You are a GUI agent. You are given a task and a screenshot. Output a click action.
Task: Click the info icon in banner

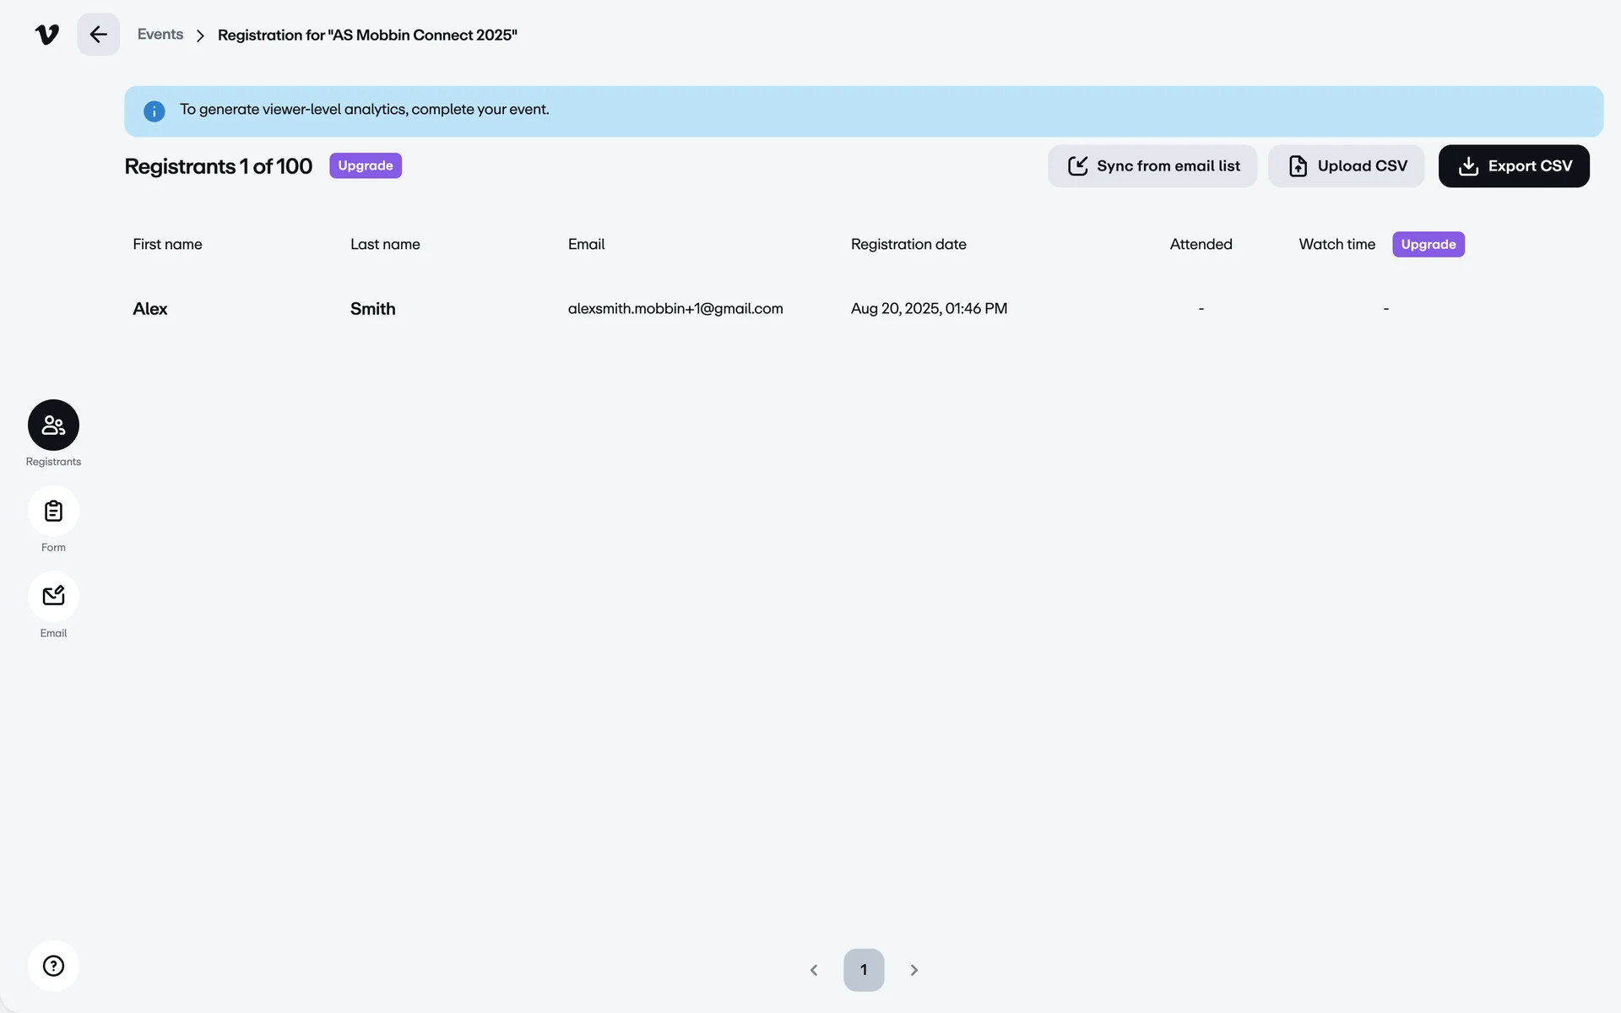tap(154, 111)
